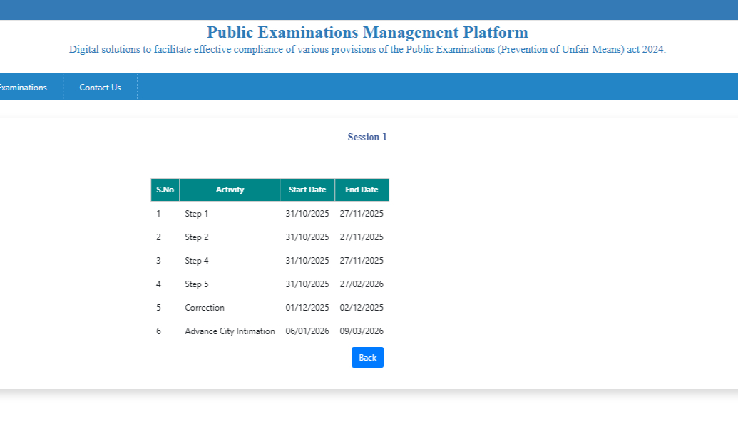Click Step 1 start date 31/10/2025

coord(307,213)
